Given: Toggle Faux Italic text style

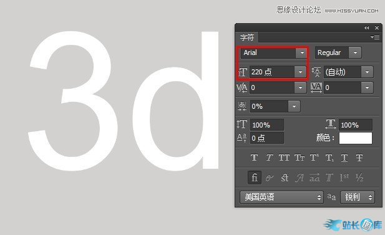Looking at the screenshot, I should 270,157.
